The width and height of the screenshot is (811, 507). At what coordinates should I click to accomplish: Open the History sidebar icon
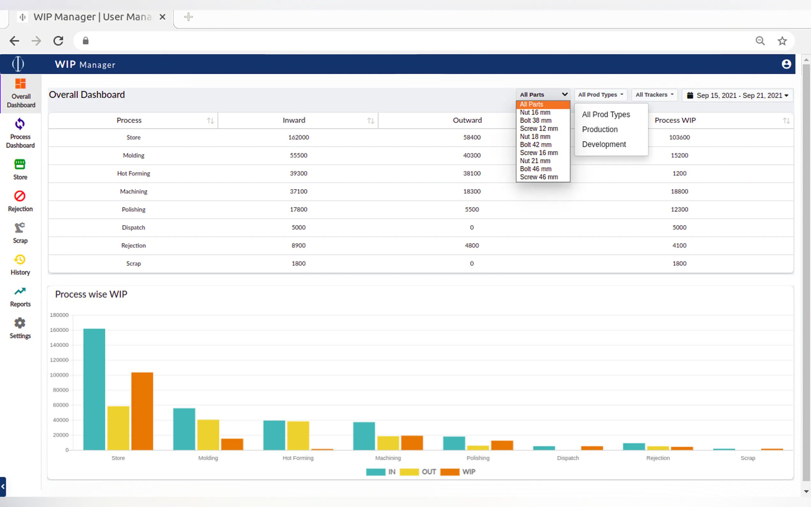[x=20, y=260]
